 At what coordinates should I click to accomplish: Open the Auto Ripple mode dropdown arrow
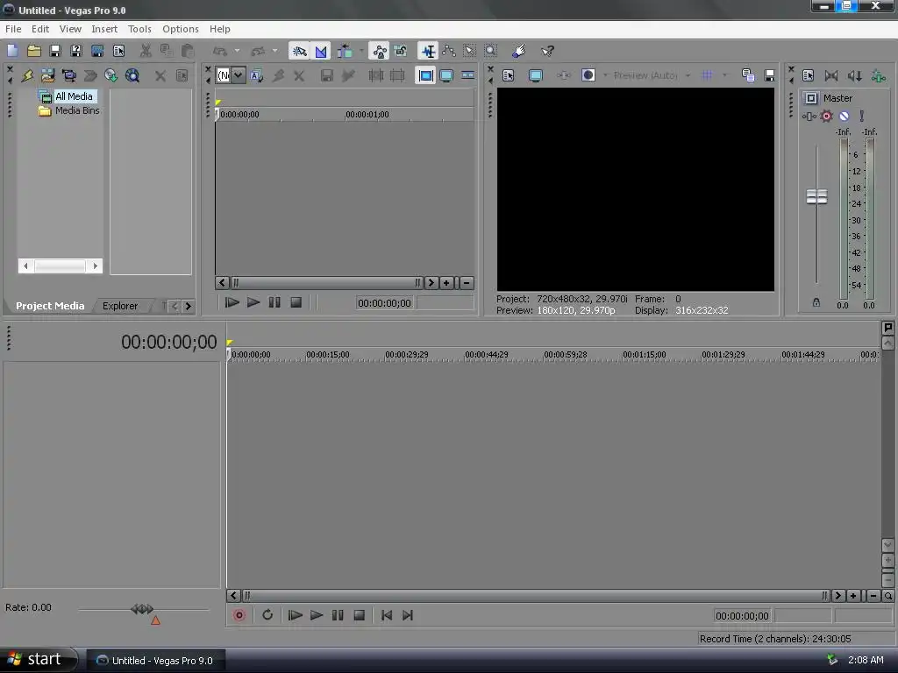361,51
